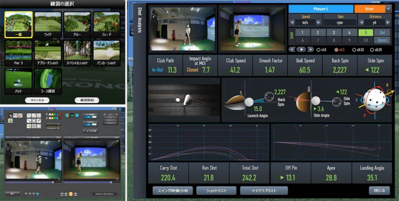Select the Par 3 practice mode thumbnail
The height and width of the screenshot is (201, 399).
coord(19,53)
